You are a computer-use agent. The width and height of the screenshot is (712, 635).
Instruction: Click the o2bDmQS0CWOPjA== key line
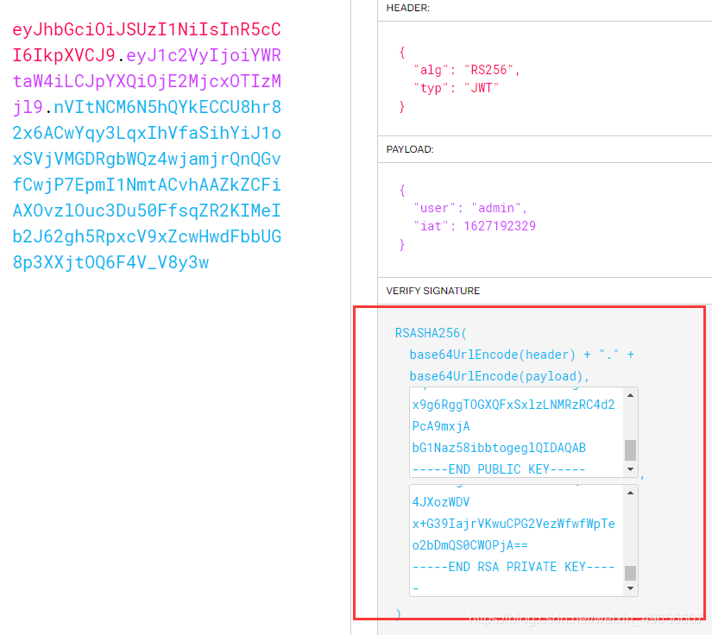tap(470, 545)
